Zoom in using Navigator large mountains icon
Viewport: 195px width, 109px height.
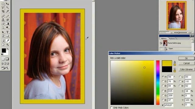click(190, 32)
